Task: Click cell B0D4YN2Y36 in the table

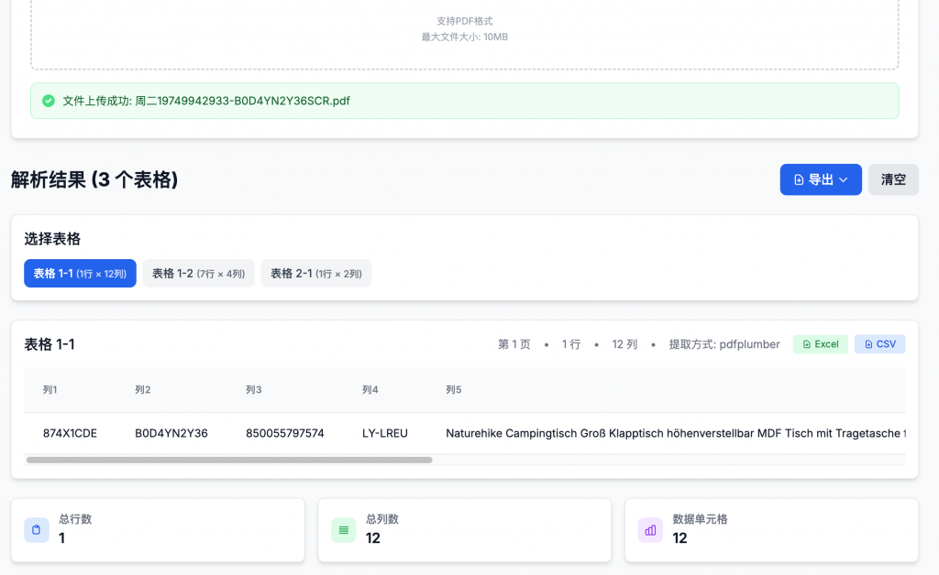Action: click(171, 433)
